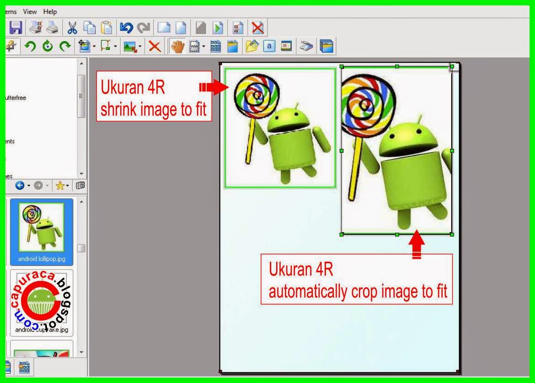Image resolution: width=535 pixels, height=383 pixels.
Task: Click the text 'a' tool icon
Action: (x=269, y=46)
